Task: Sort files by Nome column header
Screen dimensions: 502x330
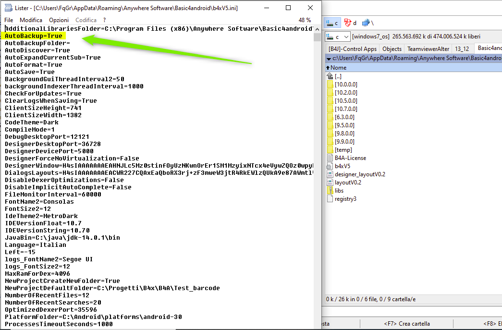Action: tap(338, 68)
